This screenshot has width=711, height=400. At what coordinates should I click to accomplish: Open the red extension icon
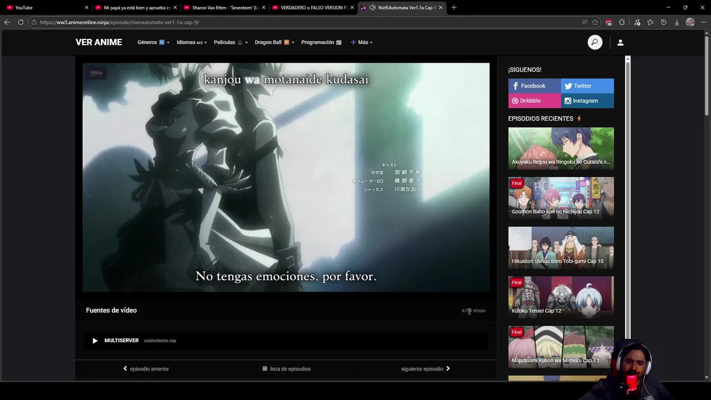click(609, 22)
